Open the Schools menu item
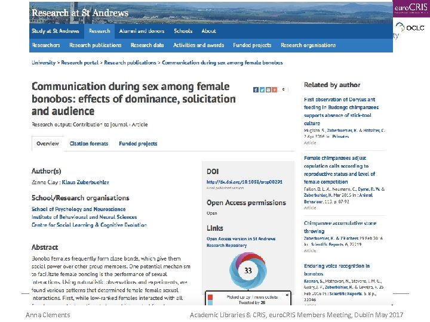The width and height of the screenshot is (430, 322). pos(183,31)
